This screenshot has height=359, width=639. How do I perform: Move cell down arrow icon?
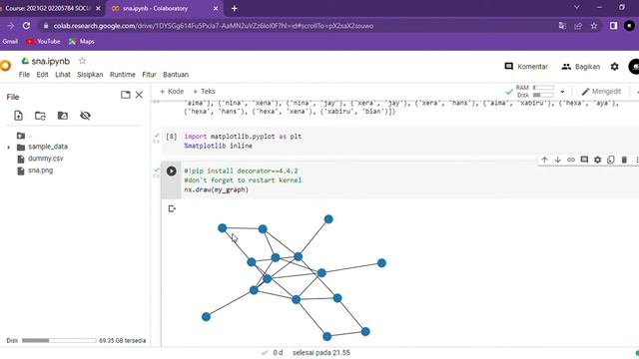coord(557,160)
